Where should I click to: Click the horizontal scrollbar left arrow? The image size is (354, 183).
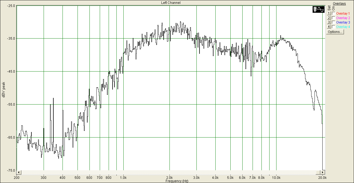[19, 172]
